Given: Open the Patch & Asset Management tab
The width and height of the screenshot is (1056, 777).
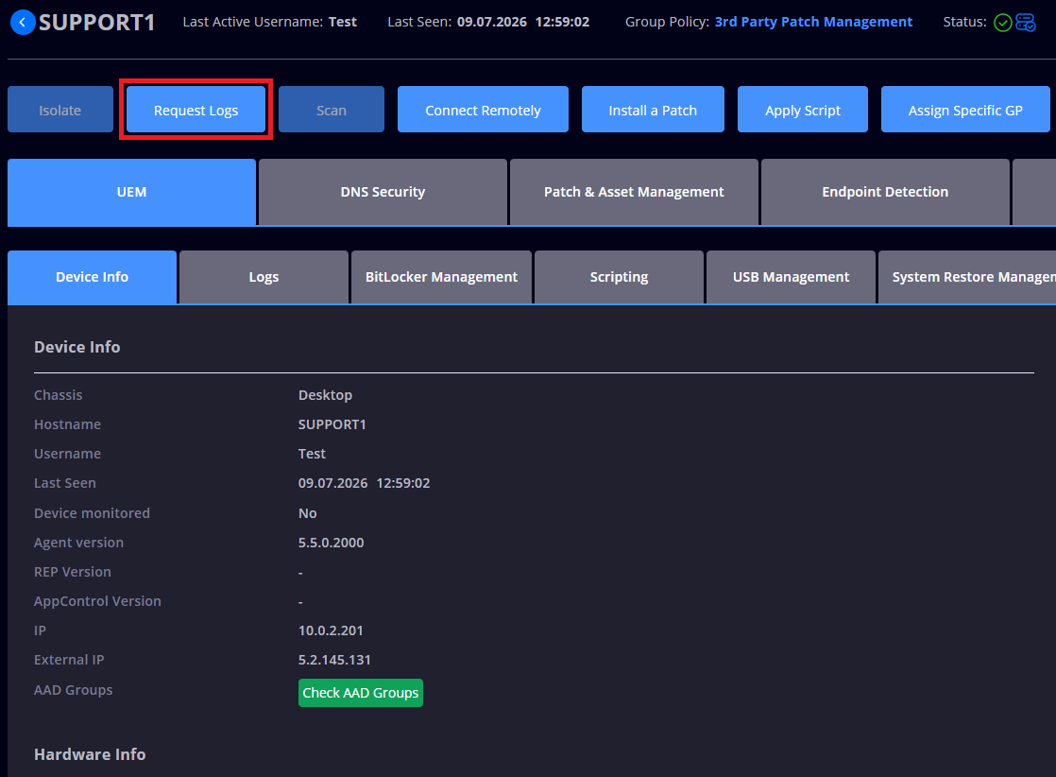Looking at the screenshot, I should (x=634, y=192).
